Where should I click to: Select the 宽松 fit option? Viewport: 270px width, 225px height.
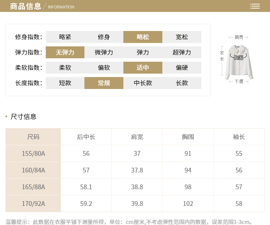181,37
